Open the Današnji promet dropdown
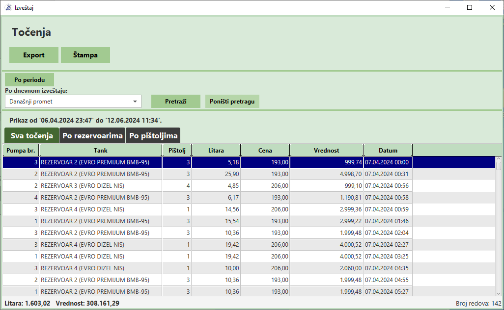This screenshot has width=504, height=310. (x=73, y=102)
